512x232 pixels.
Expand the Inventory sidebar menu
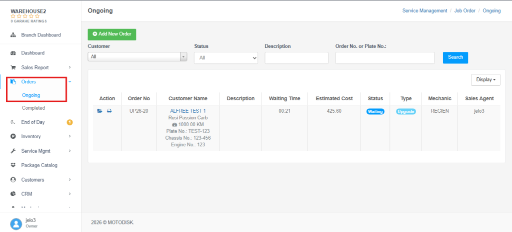(x=40, y=137)
